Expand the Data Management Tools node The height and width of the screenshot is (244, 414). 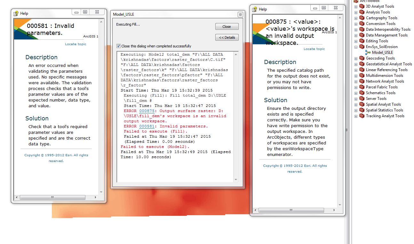pos(356,35)
